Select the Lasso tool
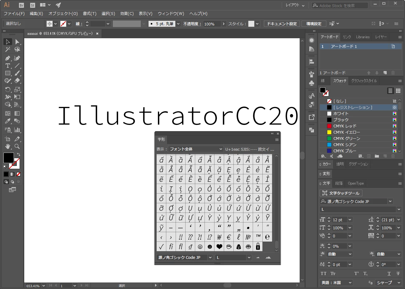 coord(17,49)
